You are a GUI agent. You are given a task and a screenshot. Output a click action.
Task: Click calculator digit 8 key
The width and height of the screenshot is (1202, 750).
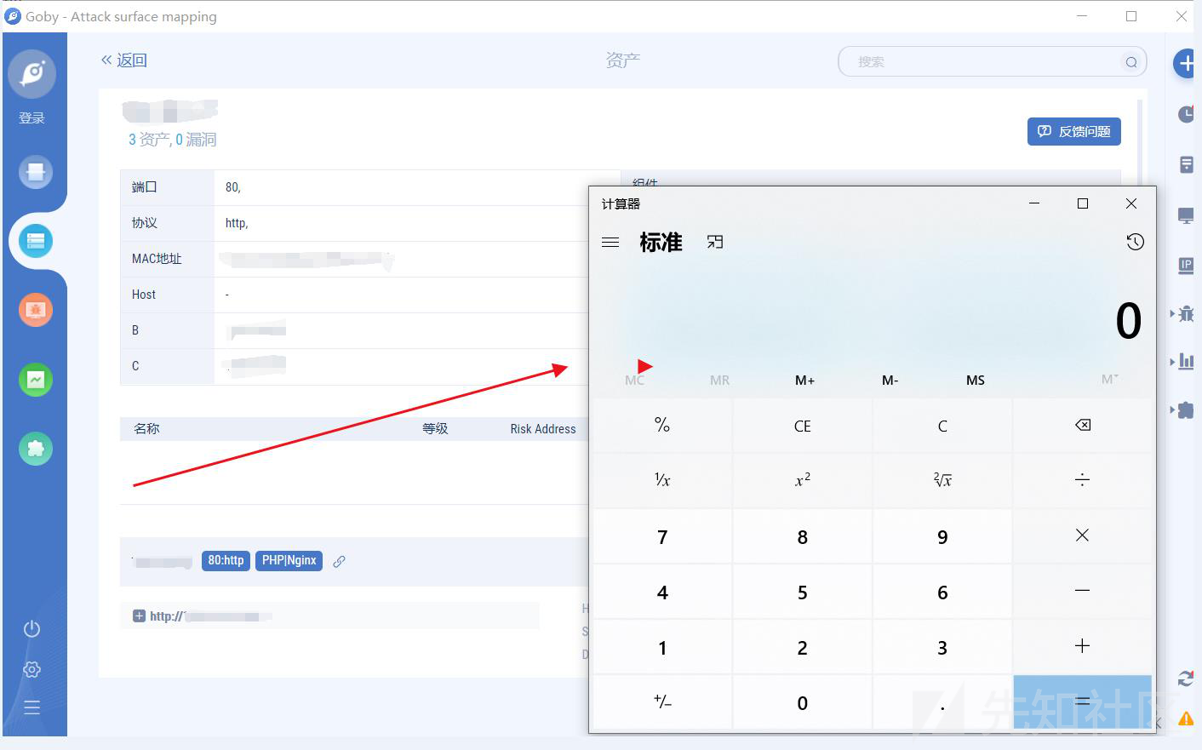tap(802, 536)
